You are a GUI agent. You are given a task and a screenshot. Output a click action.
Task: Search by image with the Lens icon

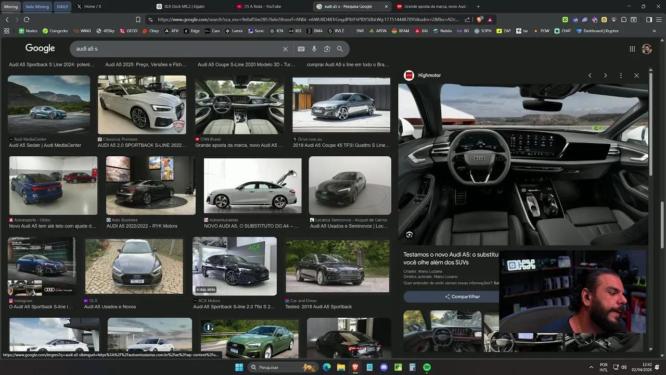pos(327,49)
